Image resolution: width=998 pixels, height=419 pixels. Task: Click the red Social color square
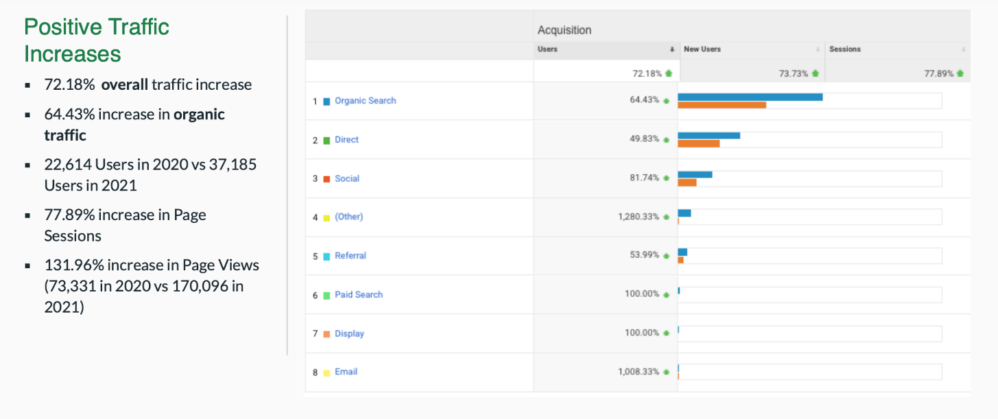point(326,179)
